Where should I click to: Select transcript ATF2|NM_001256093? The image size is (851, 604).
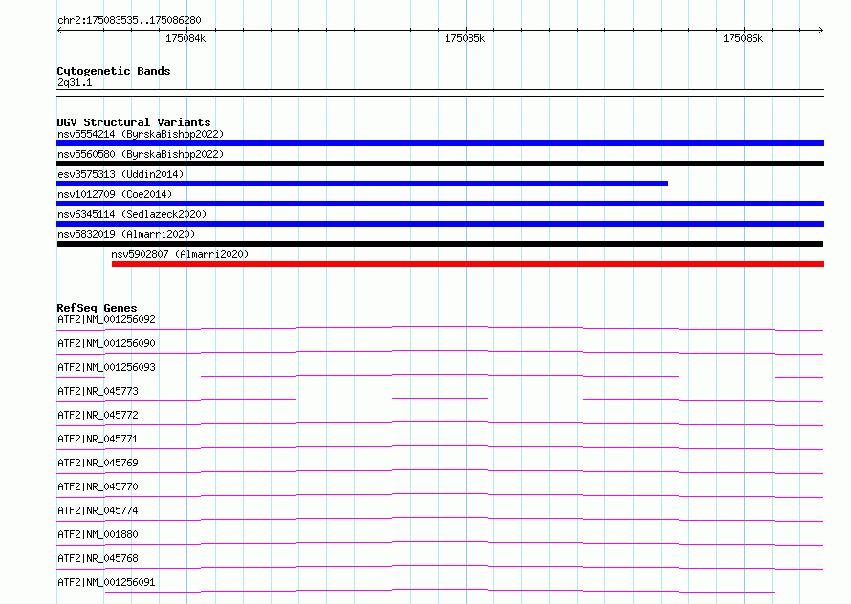106,367
